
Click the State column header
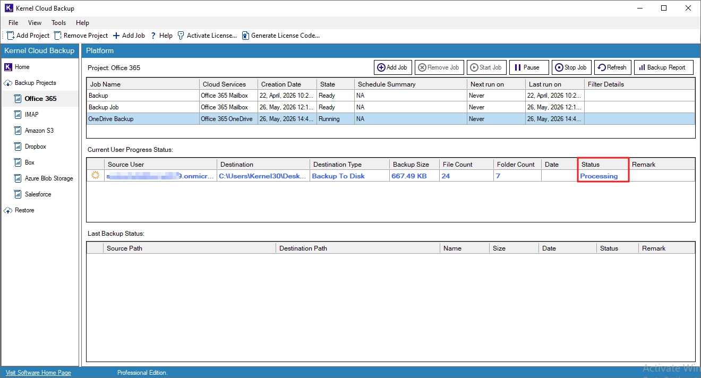click(x=336, y=84)
